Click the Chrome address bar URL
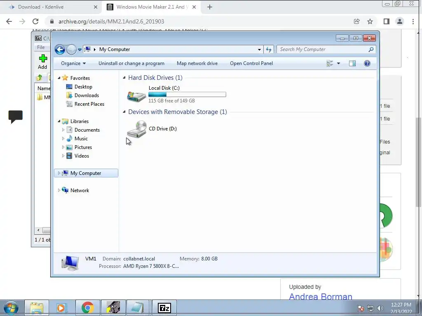This screenshot has height=316, width=422. pos(111,21)
